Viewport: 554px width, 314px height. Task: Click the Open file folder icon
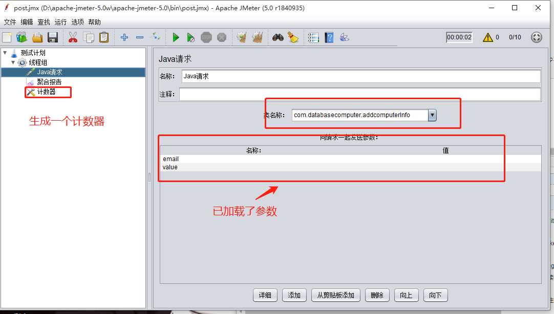pyautogui.click(x=37, y=37)
